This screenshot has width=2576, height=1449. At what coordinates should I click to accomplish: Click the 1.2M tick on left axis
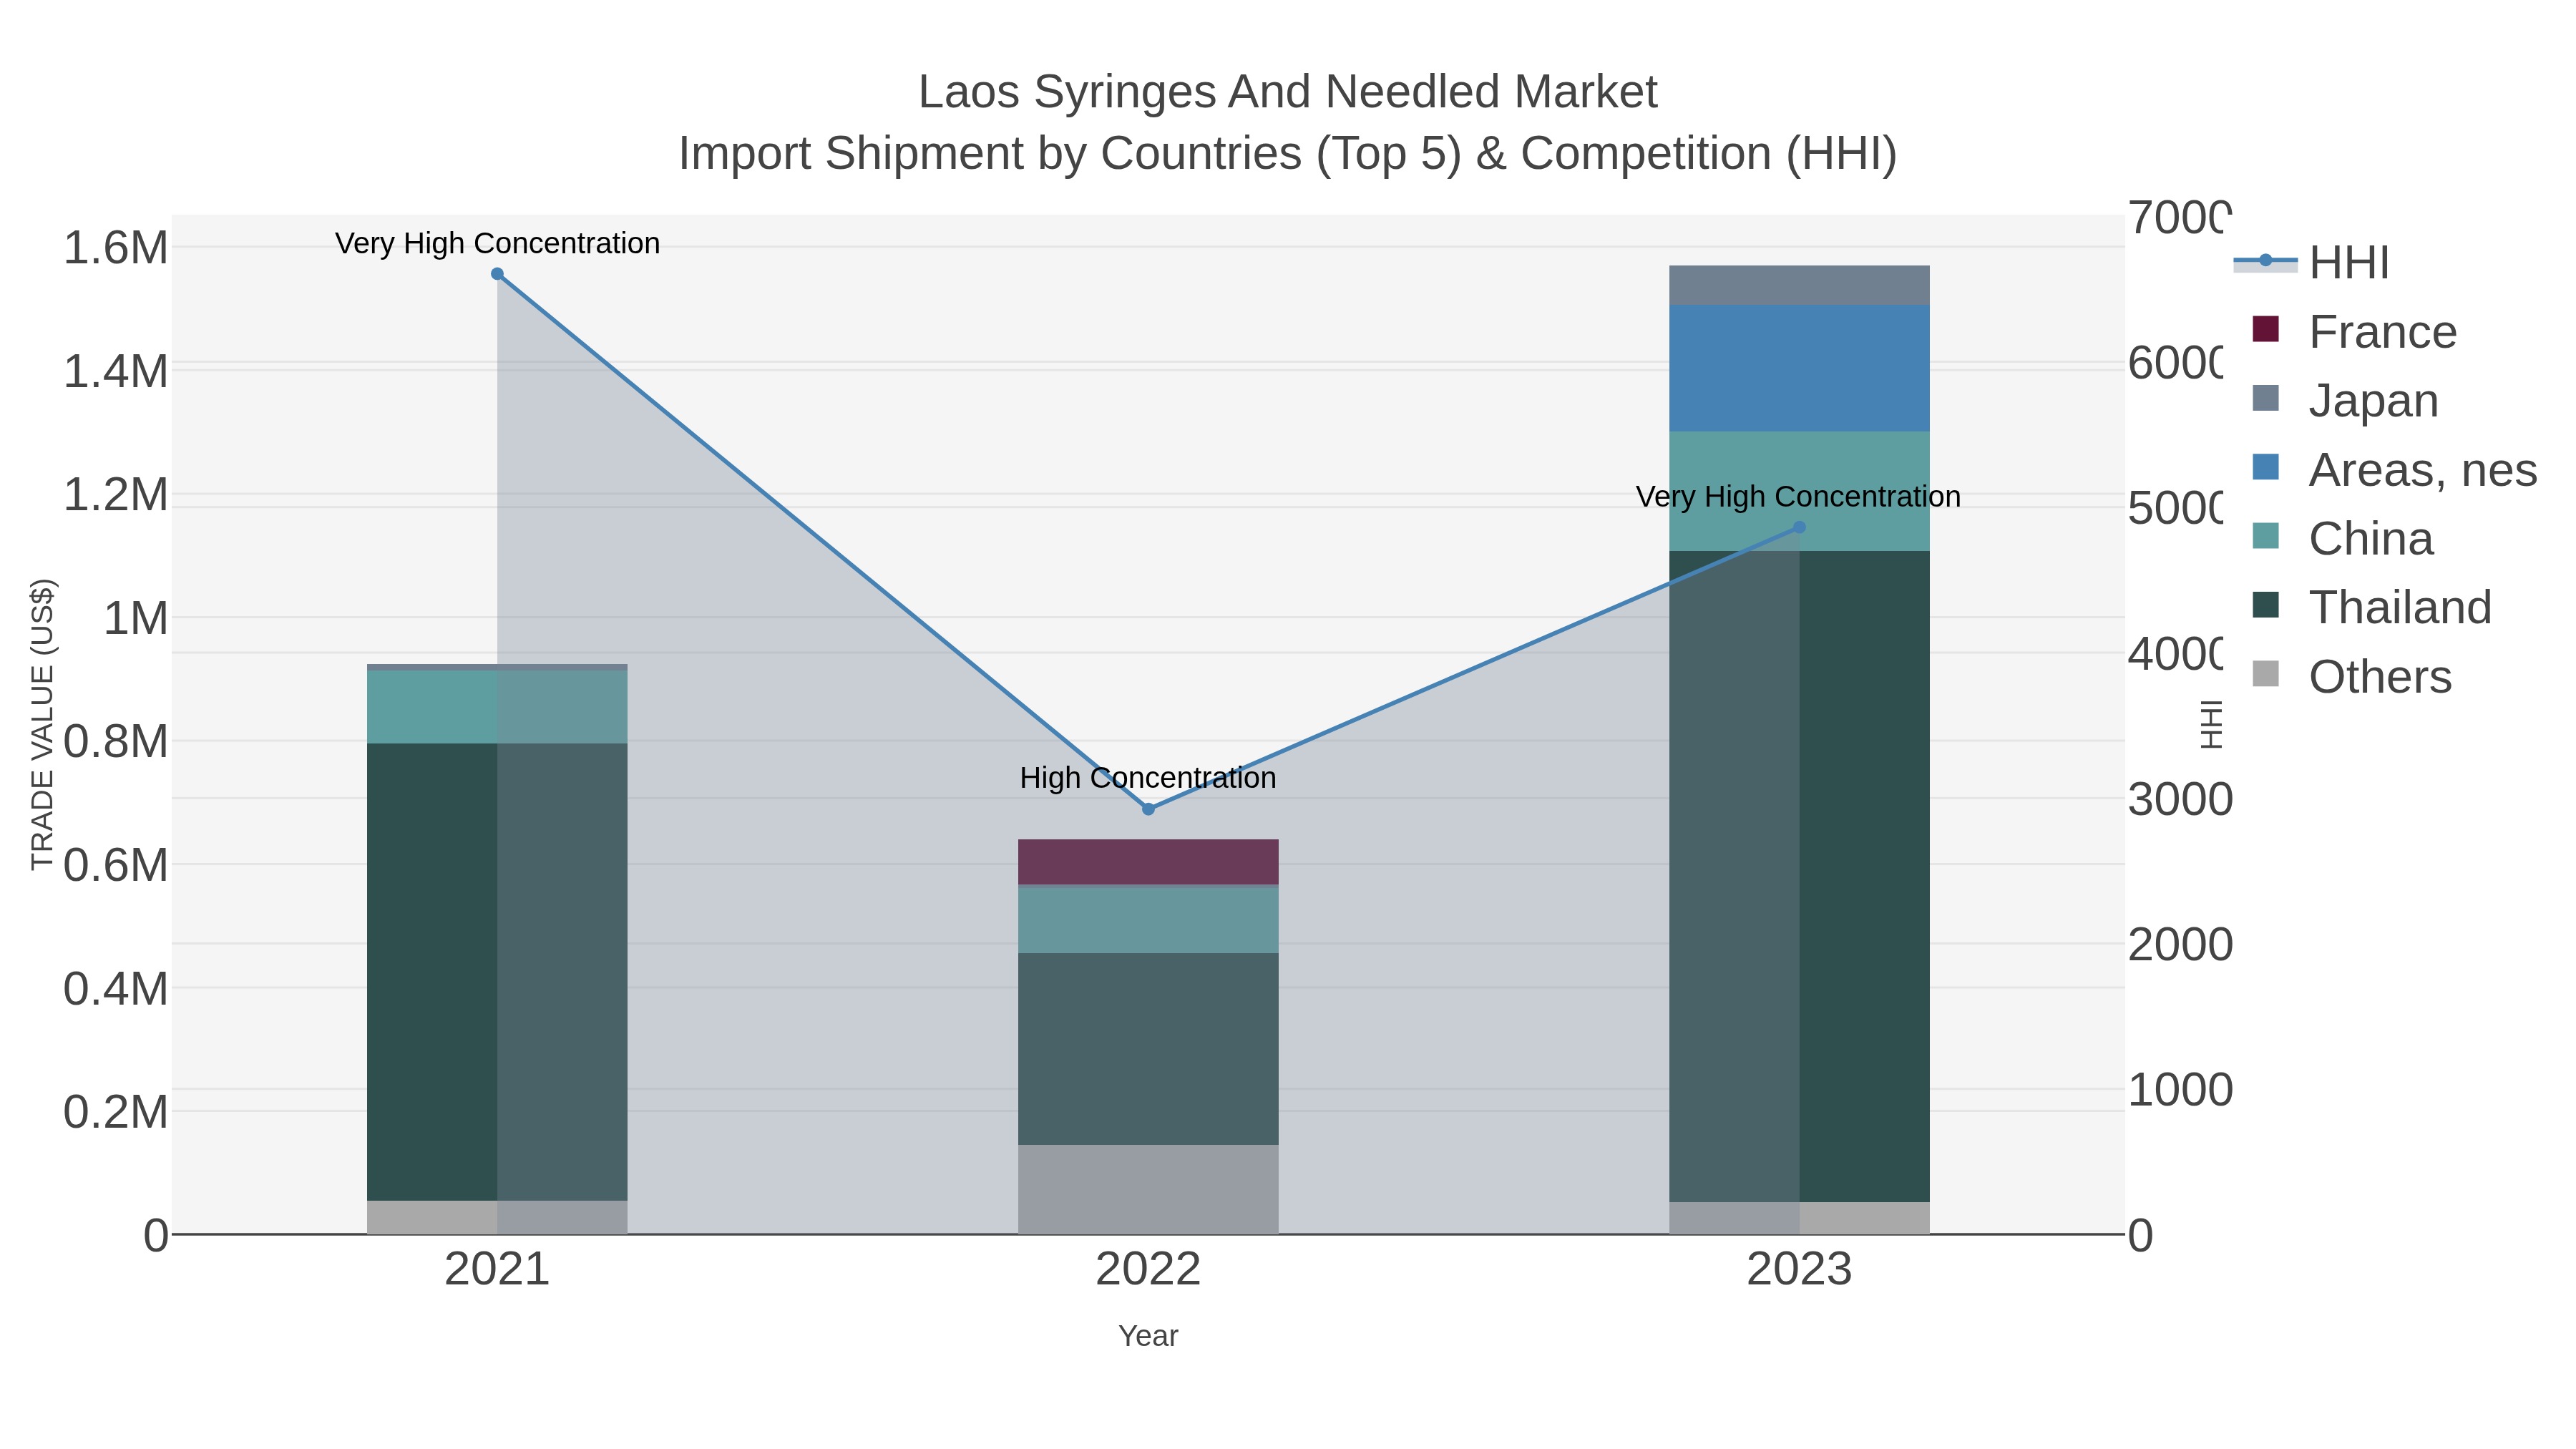(x=116, y=495)
